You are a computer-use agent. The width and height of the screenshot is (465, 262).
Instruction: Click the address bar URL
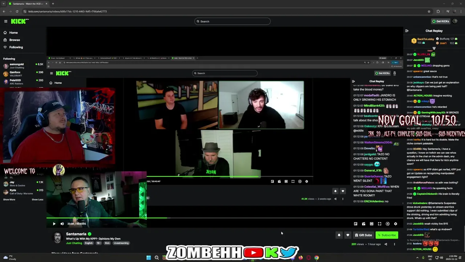tap(68, 11)
